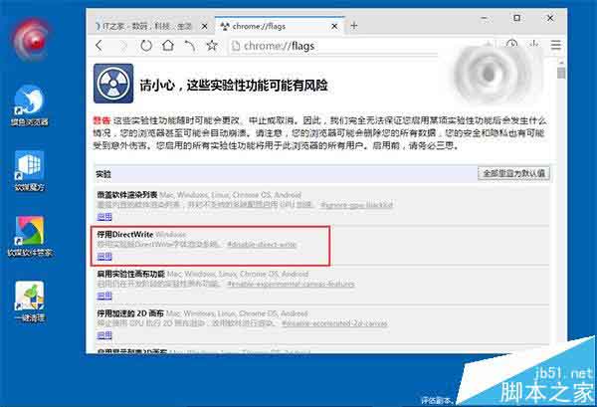Reset all flags to default button
Image resolution: width=597 pixels, height=407 pixels.
pos(513,173)
